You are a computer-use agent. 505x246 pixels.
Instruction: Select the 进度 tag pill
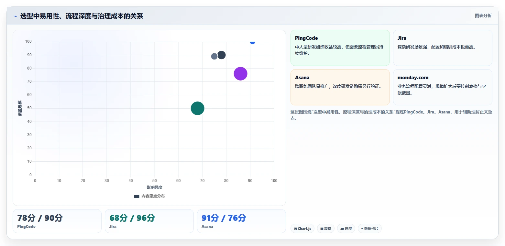click(346, 229)
